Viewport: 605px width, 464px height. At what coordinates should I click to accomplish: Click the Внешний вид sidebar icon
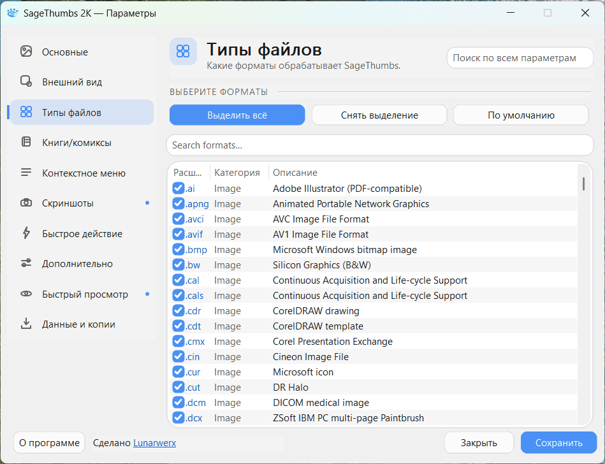click(26, 82)
